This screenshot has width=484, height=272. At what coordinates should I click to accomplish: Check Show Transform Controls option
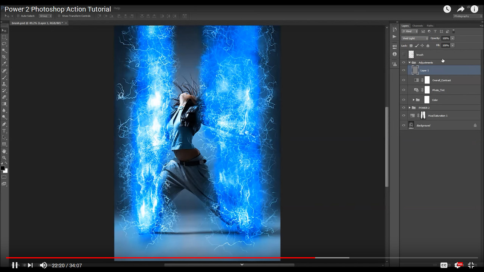[59, 16]
